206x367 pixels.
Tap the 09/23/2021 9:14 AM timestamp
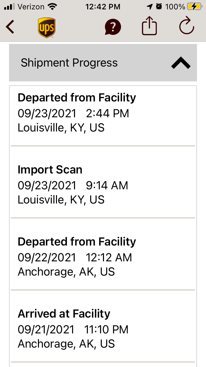point(73,186)
